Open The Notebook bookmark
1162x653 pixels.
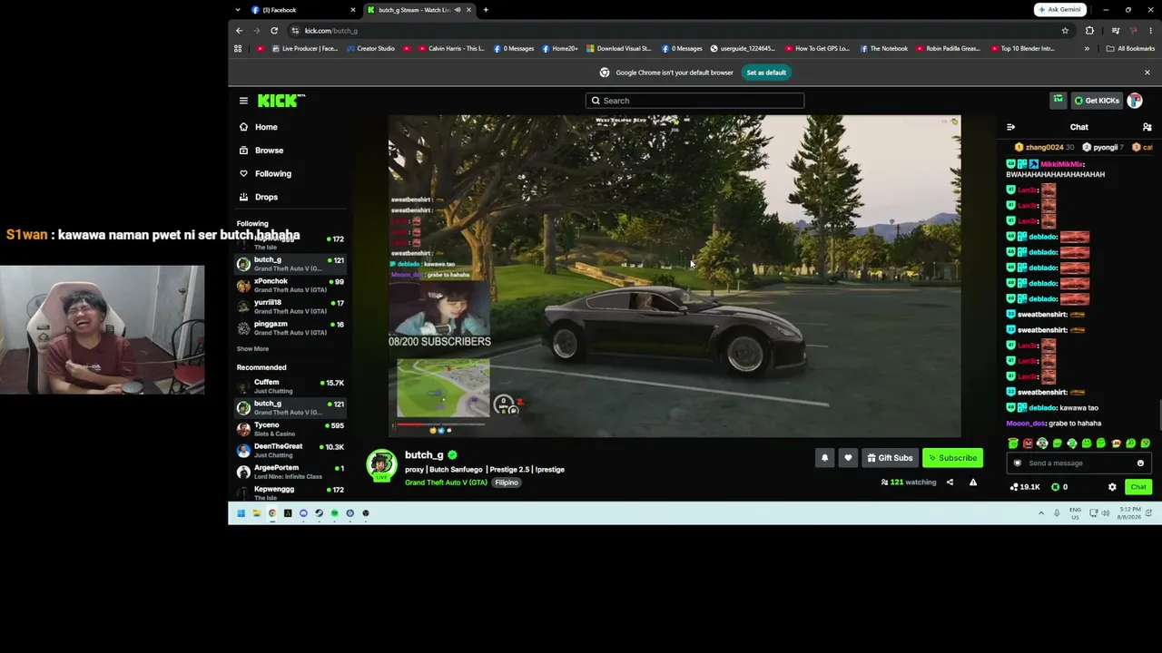pos(883,49)
